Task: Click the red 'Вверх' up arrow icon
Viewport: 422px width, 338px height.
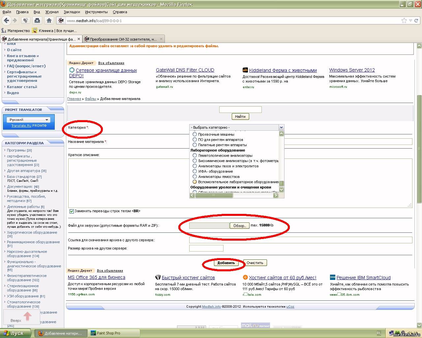Action: tap(27, 316)
